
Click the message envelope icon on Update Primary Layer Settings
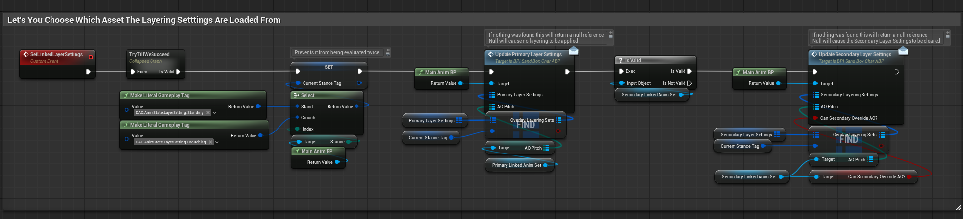coord(573,51)
